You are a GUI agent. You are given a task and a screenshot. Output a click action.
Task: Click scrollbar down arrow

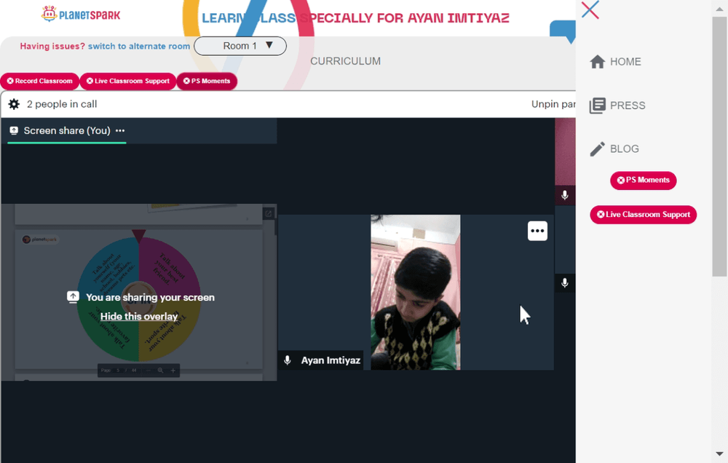point(720,454)
